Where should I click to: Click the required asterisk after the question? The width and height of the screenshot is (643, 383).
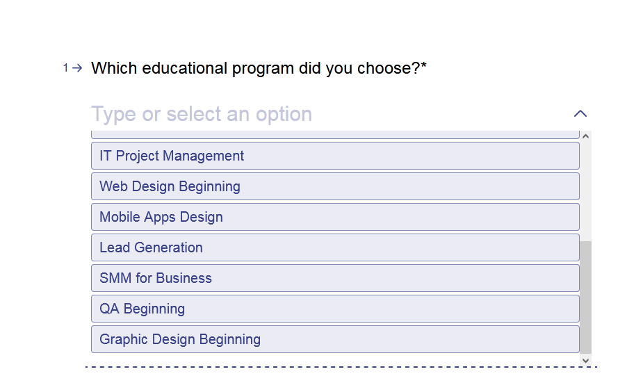click(x=423, y=65)
